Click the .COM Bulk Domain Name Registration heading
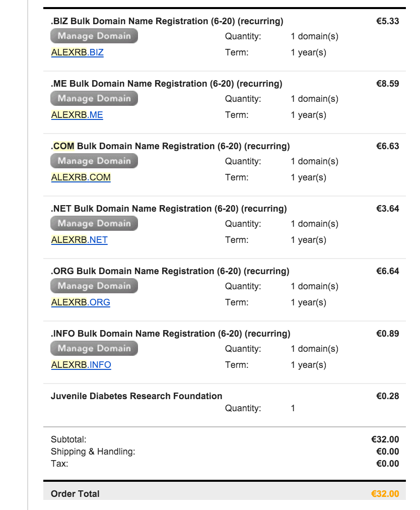The height and width of the screenshot is (510, 420). point(170,146)
